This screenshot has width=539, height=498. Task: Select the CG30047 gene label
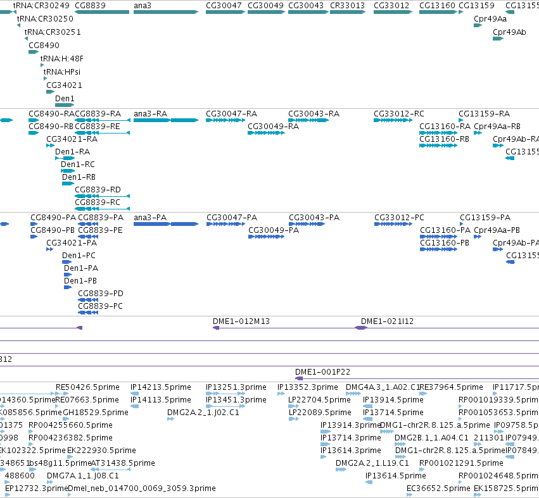[x=224, y=6]
